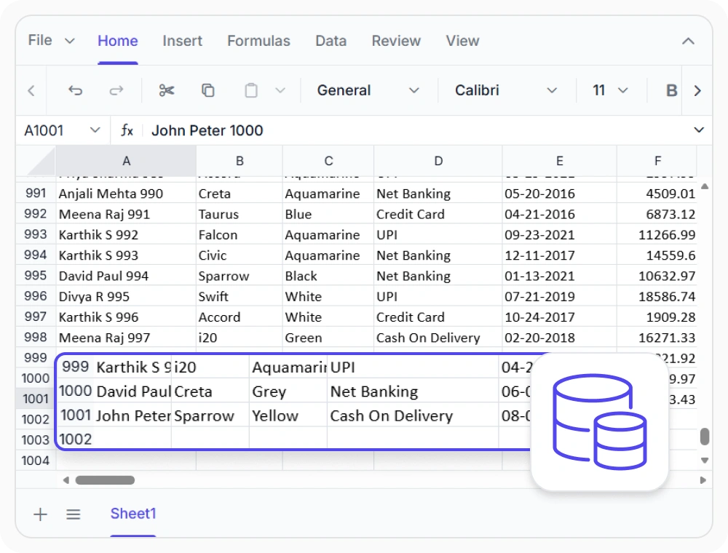Select the Sheet1 sheet tab
The height and width of the screenshot is (553, 728).
tap(132, 514)
